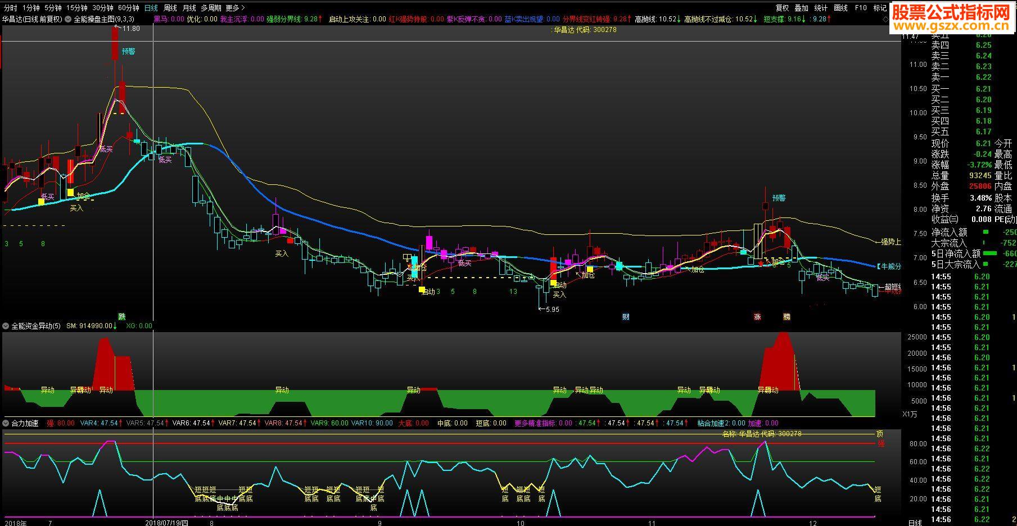Click the 5.95 low price marker

pyautogui.click(x=549, y=309)
